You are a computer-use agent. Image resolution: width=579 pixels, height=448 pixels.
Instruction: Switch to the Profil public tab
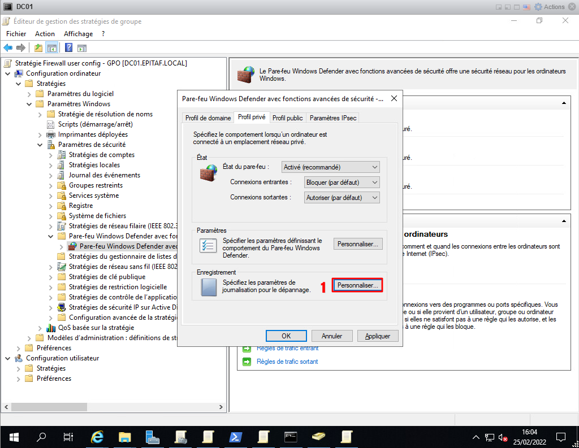(287, 118)
